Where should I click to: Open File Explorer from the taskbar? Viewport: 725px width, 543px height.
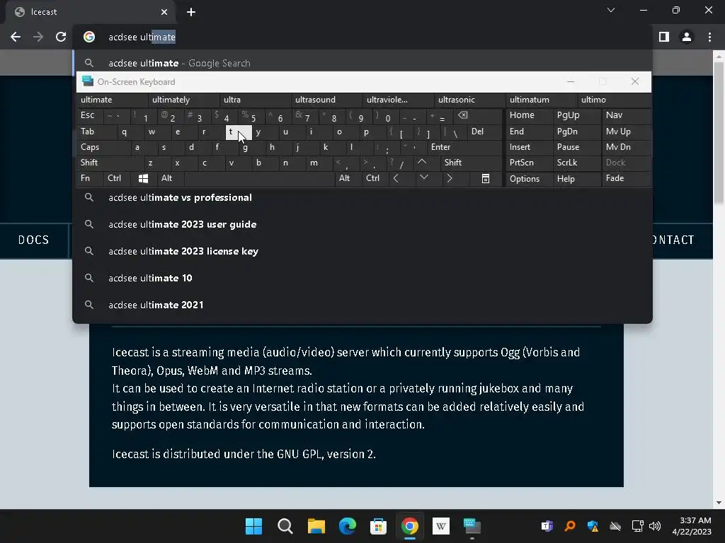pyautogui.click(x=316, y=526)
